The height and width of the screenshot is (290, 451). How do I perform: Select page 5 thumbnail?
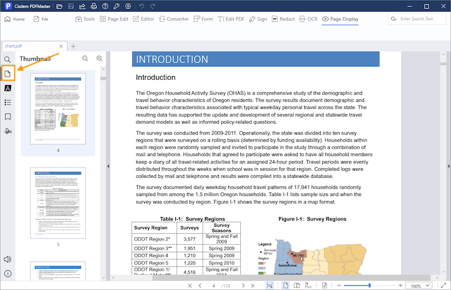pos(58,203)
